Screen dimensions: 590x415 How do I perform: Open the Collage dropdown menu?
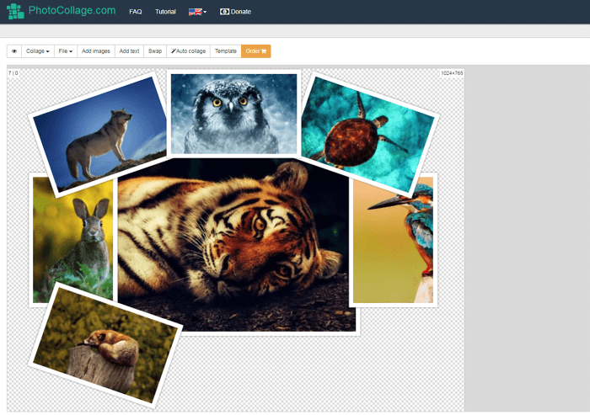(37, 51)
